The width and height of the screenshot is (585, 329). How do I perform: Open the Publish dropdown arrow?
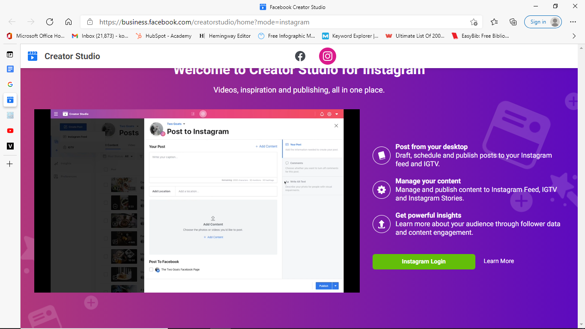tap(336, 286)
